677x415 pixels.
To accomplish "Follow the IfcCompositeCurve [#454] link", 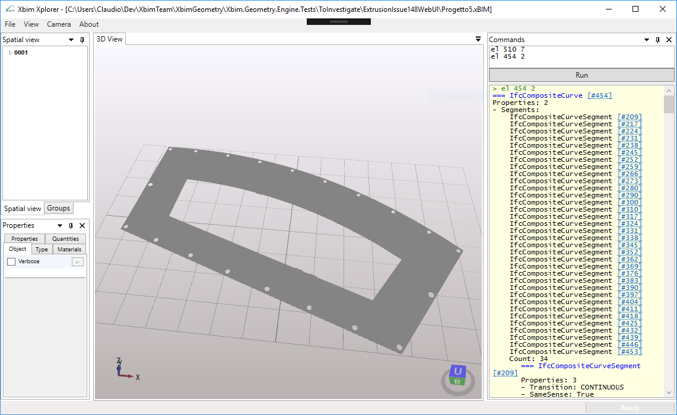I will pyautogui.click(x=599, y=95).
